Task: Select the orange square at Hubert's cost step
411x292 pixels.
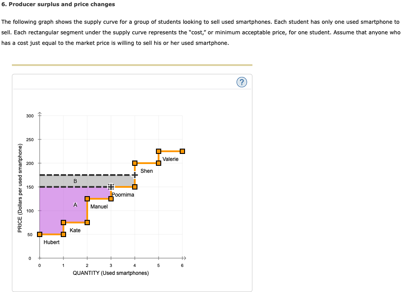Action: point(39,235)
